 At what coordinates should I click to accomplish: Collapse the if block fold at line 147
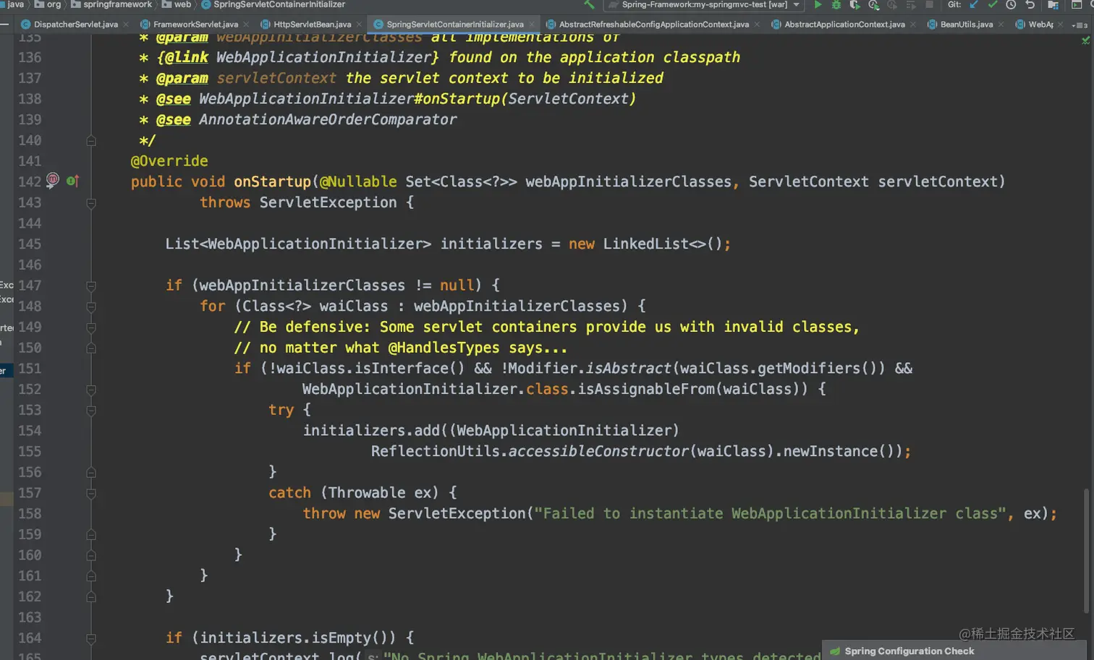(x=91, y=286)
